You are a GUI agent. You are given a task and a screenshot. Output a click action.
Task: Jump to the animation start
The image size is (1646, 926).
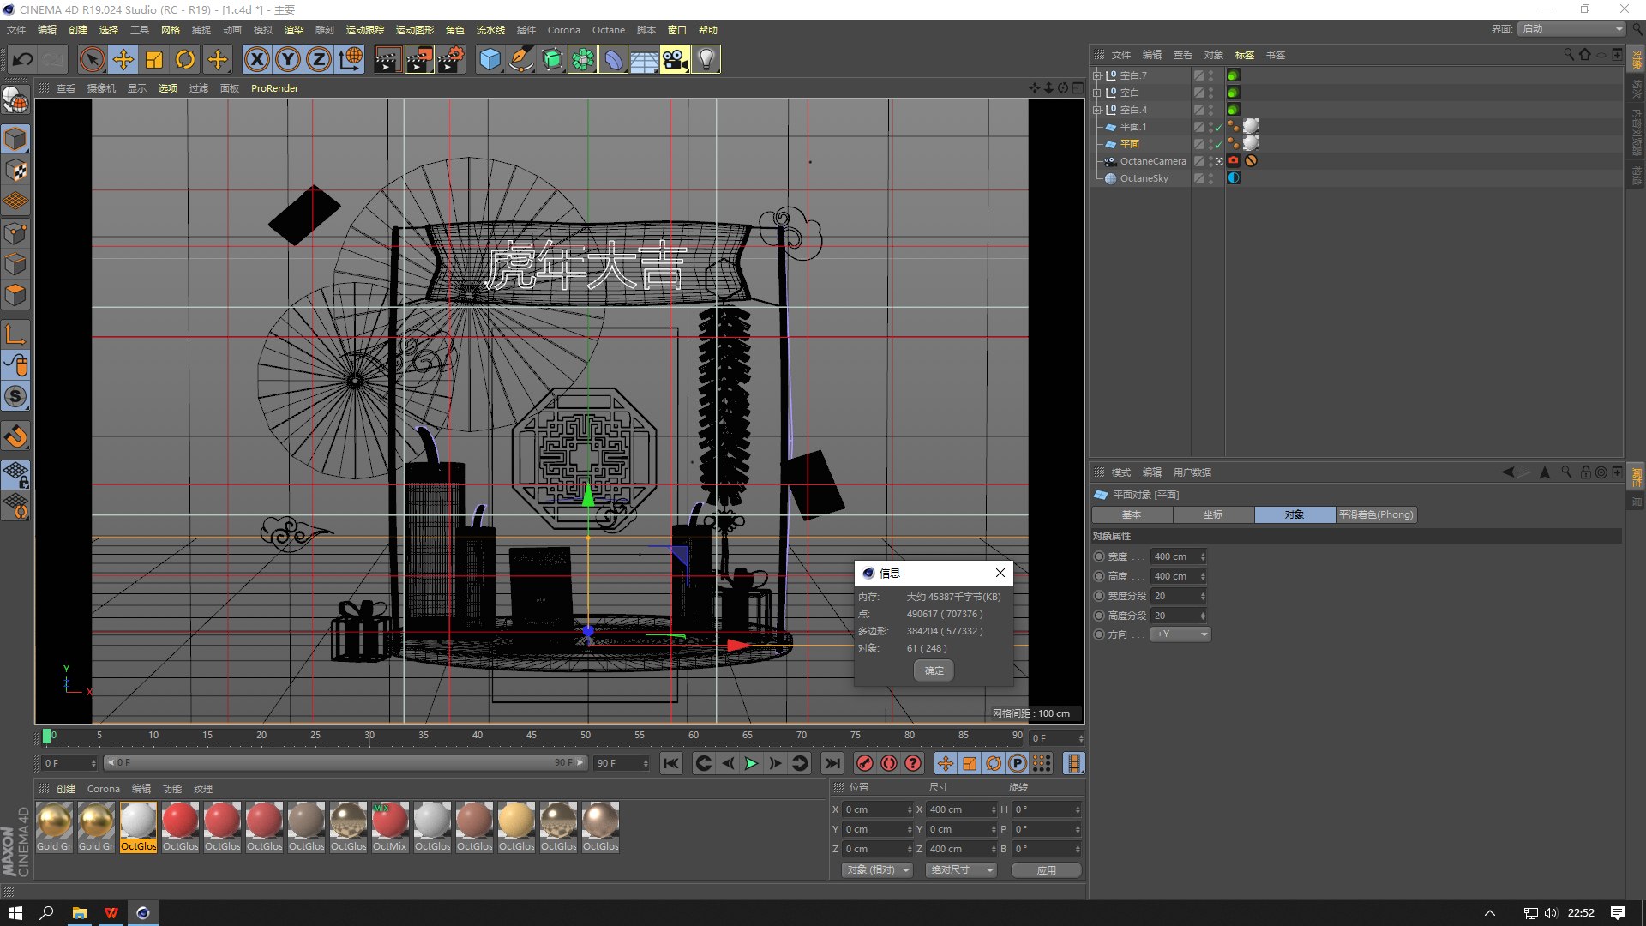tap(671, 763)
